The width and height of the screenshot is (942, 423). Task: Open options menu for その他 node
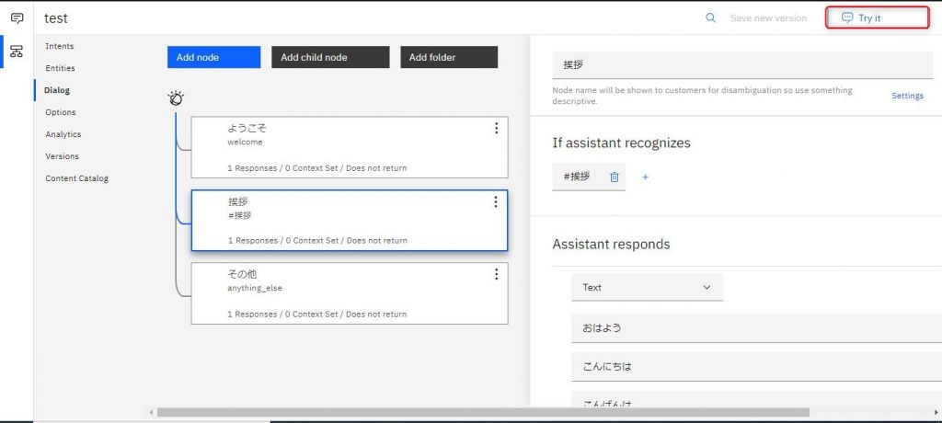tap(496, 274)
